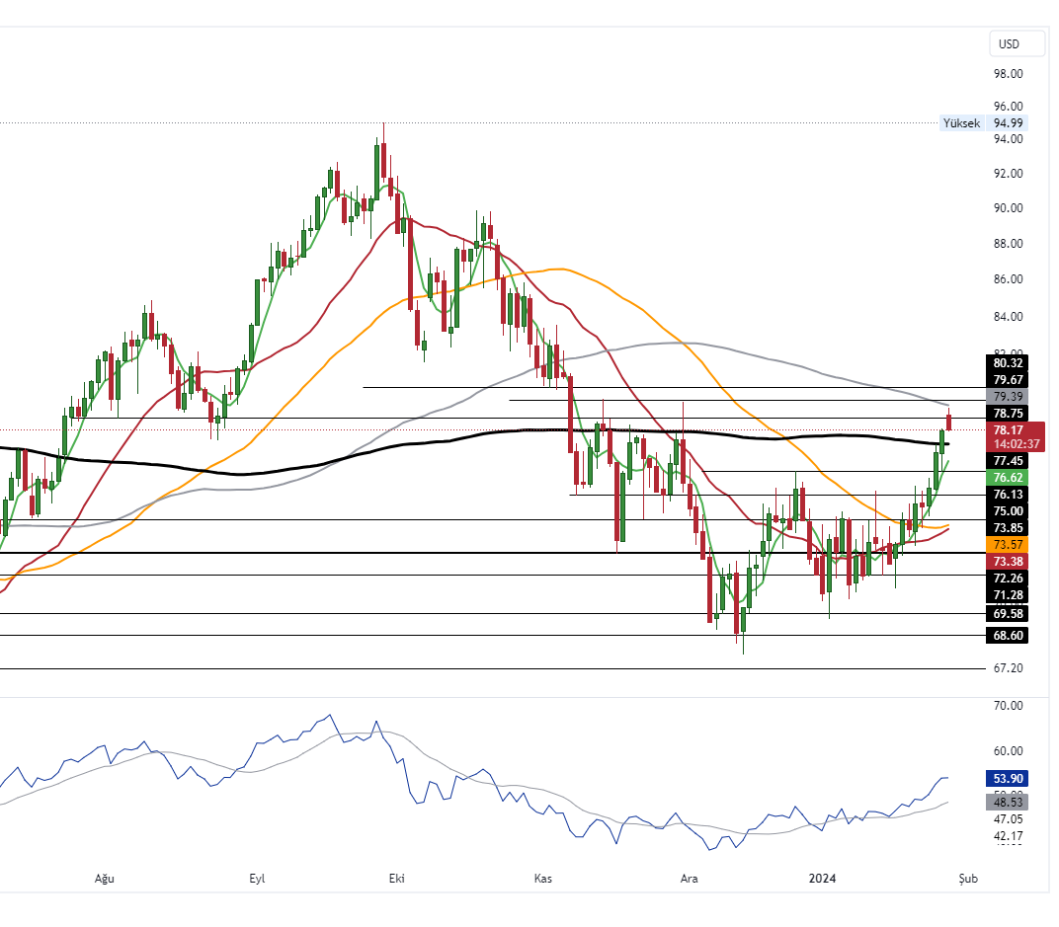Viewport: 1059px width, 927px height.
Task: Click the green 76.62 moving average label
Action: (x=1008, y=477)
